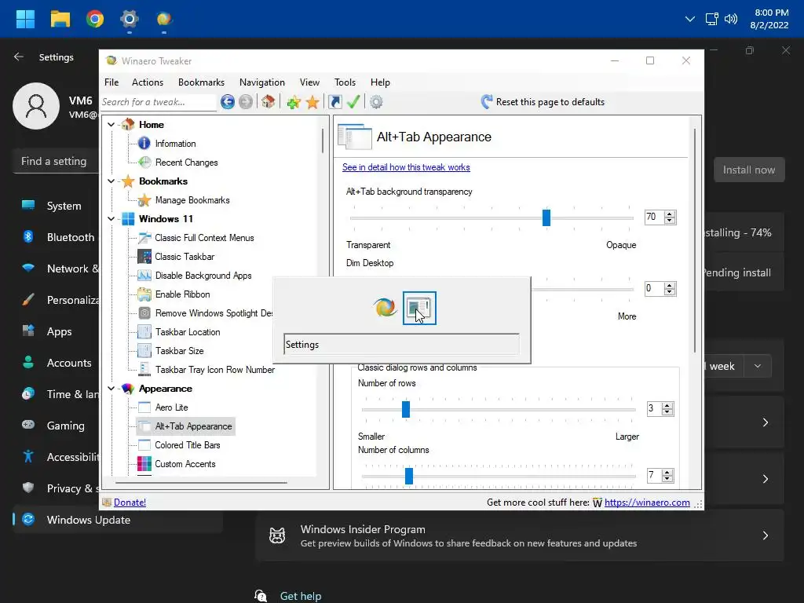Click the transparency value box showing 70

tap(654, 217)
